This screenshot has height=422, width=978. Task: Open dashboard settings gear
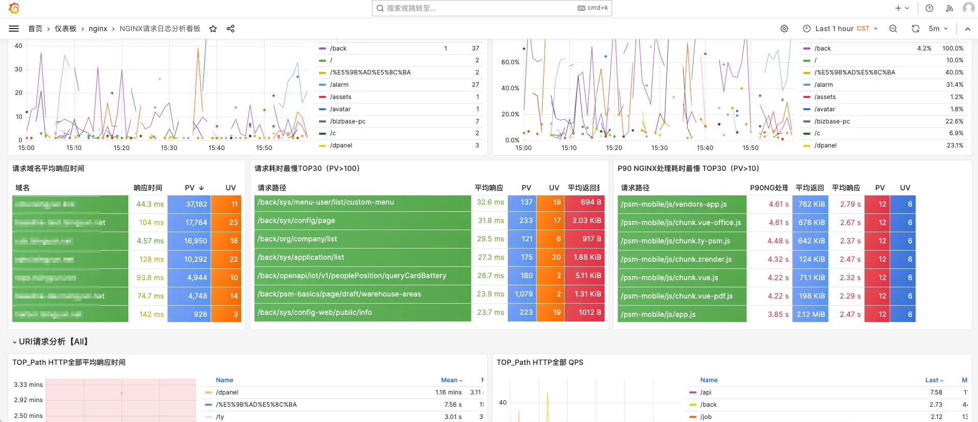[x=784, y=29]
